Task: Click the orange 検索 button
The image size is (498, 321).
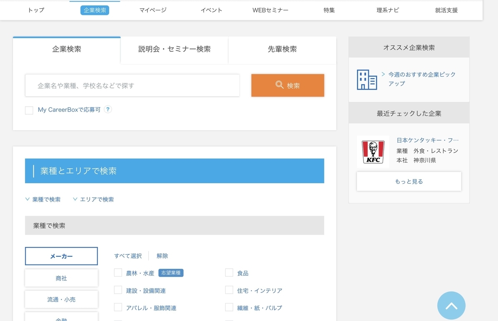Action: pos(288,85)
